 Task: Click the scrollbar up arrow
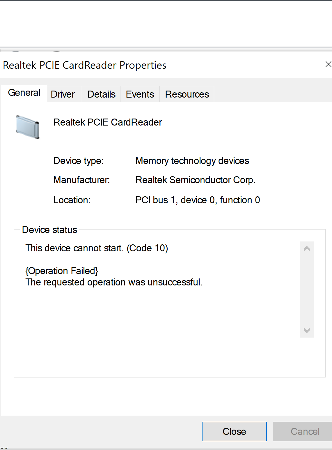[x=307, y=248]
